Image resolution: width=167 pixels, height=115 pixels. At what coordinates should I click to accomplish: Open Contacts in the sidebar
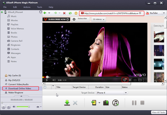15,49
